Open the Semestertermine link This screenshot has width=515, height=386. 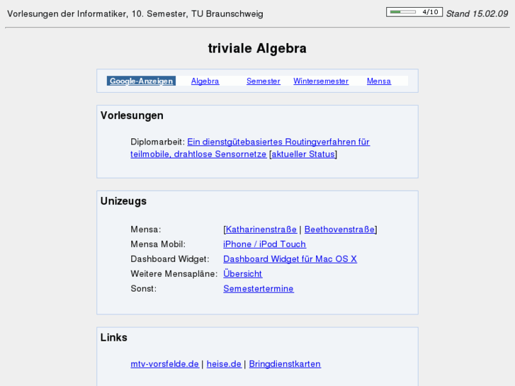(x=259, y=289)
